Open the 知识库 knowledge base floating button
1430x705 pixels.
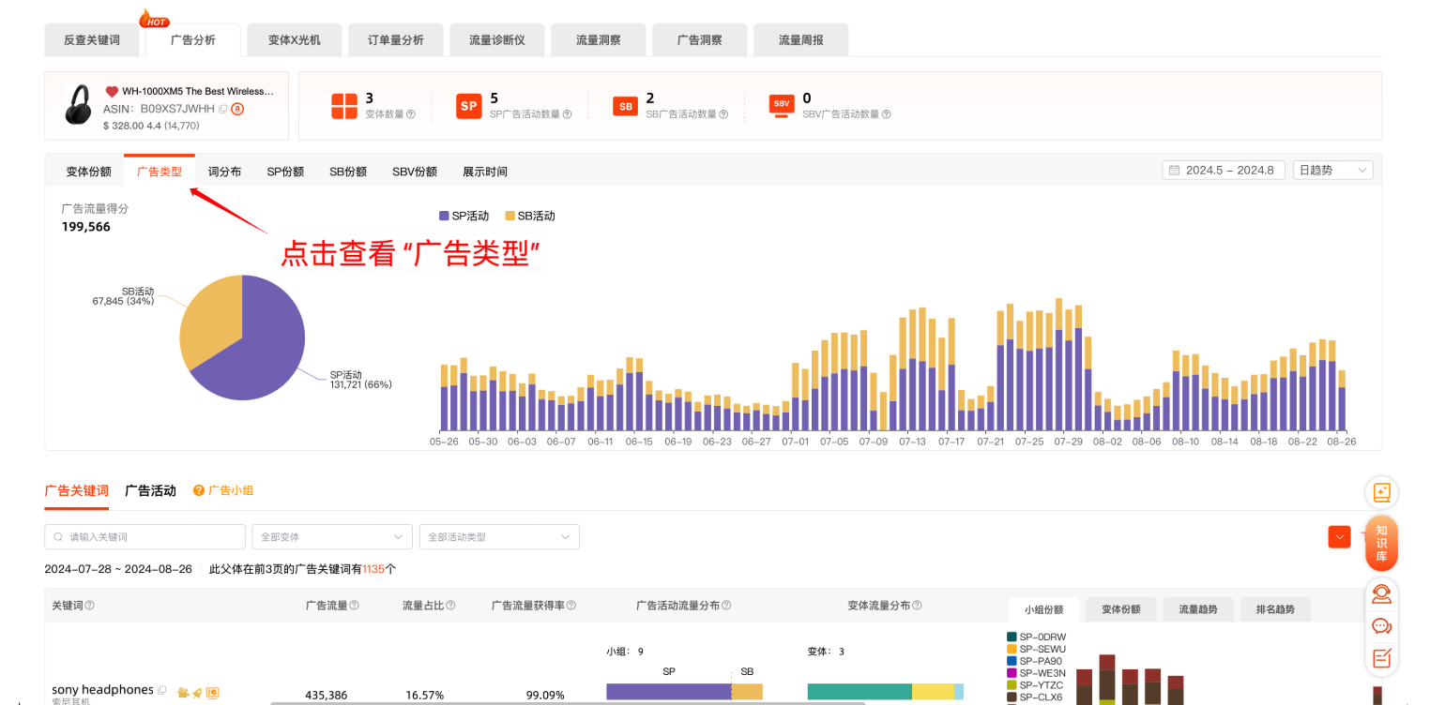1381,543
